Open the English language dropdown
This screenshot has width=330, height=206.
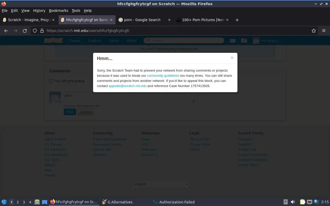(x=161, y=184)
